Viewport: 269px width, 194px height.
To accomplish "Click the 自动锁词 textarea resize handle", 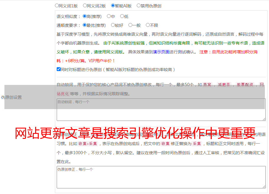I will [264, 119].
